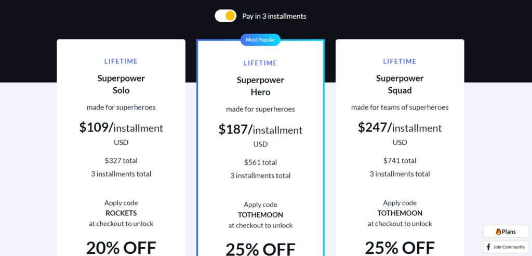
Task: Toggle the Pay in 3 installments switch
Action: coord(225,16)
